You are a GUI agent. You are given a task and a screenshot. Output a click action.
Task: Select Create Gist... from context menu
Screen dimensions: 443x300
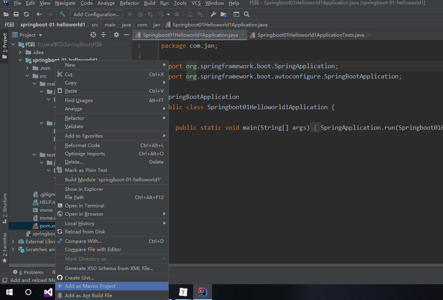[112, 278]
